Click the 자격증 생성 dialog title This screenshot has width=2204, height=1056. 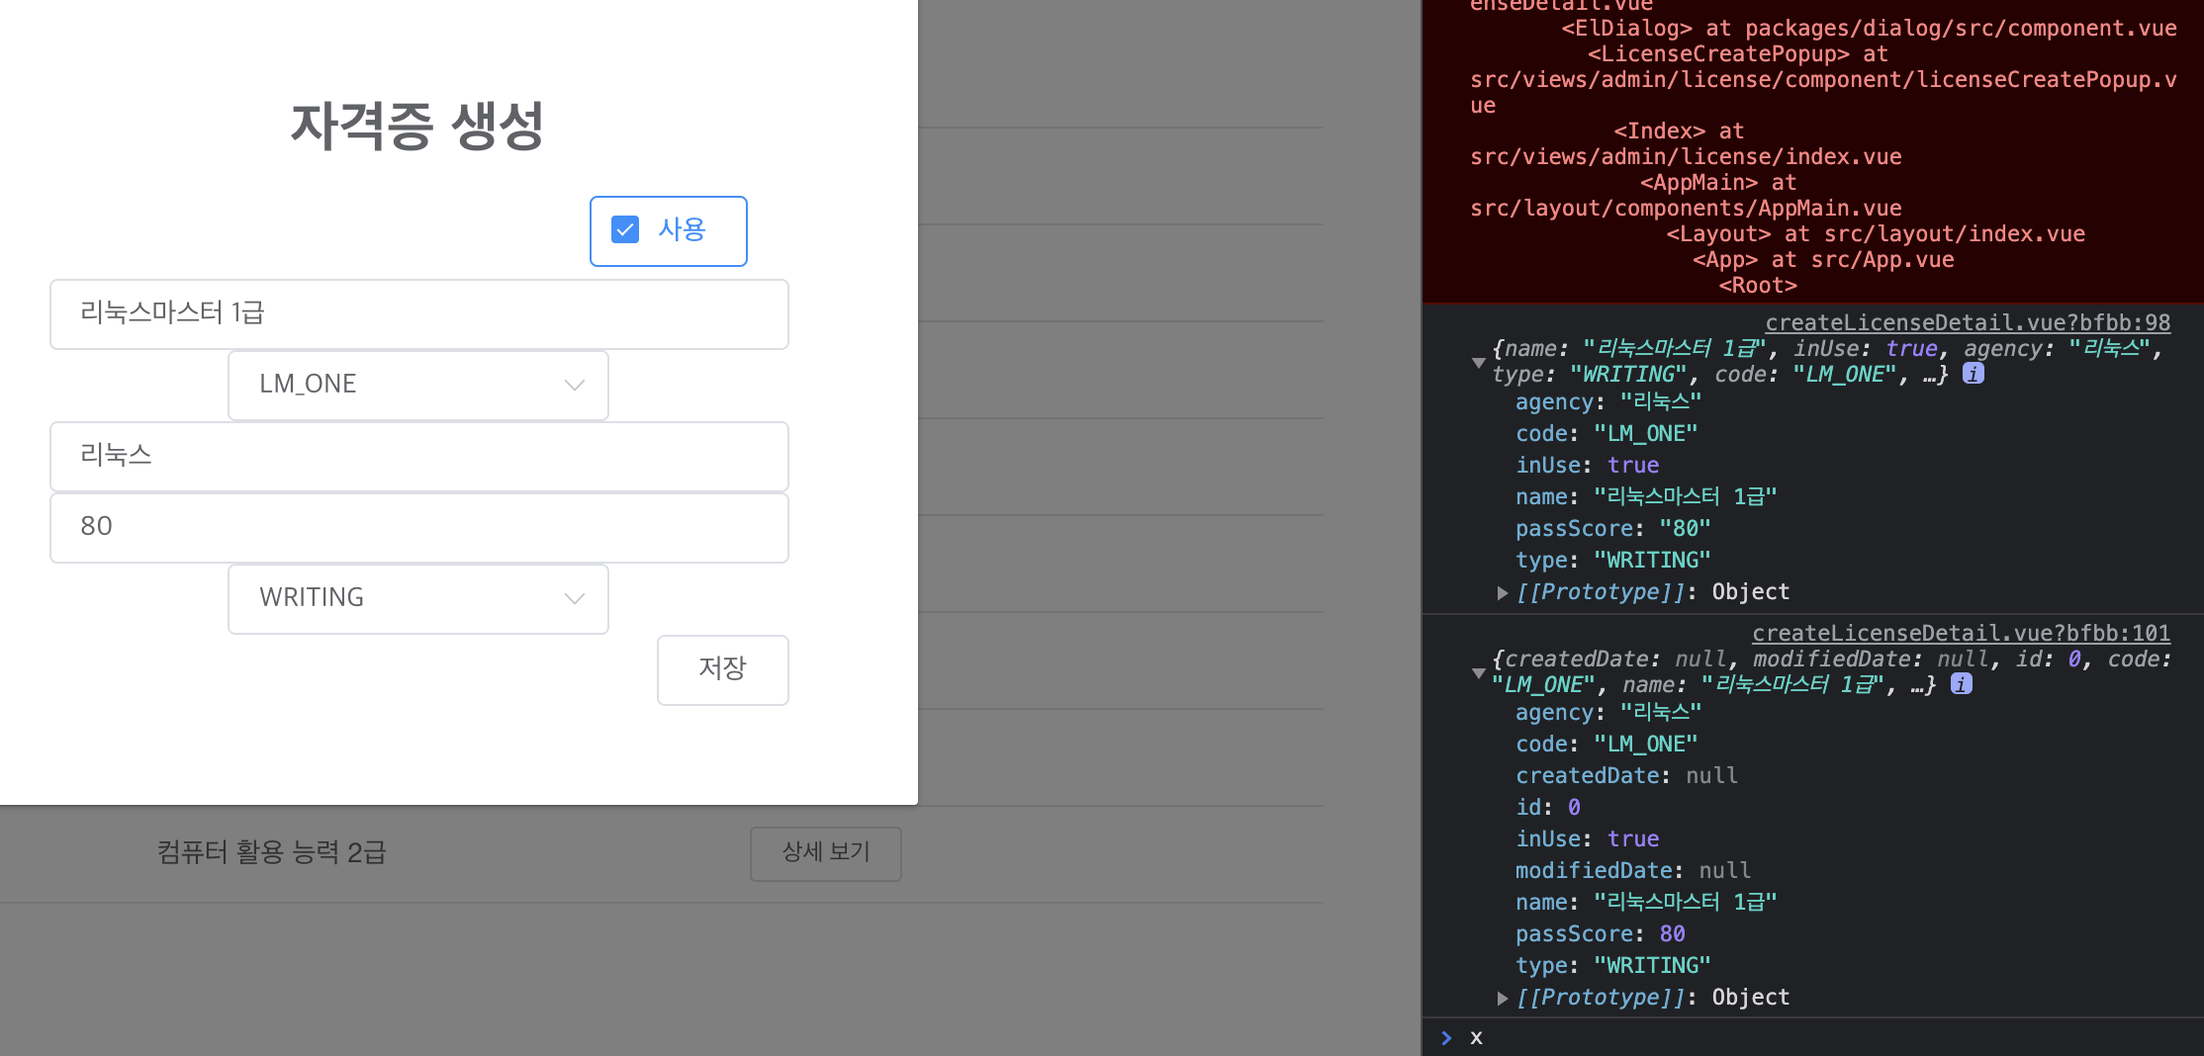pos(417,127)
